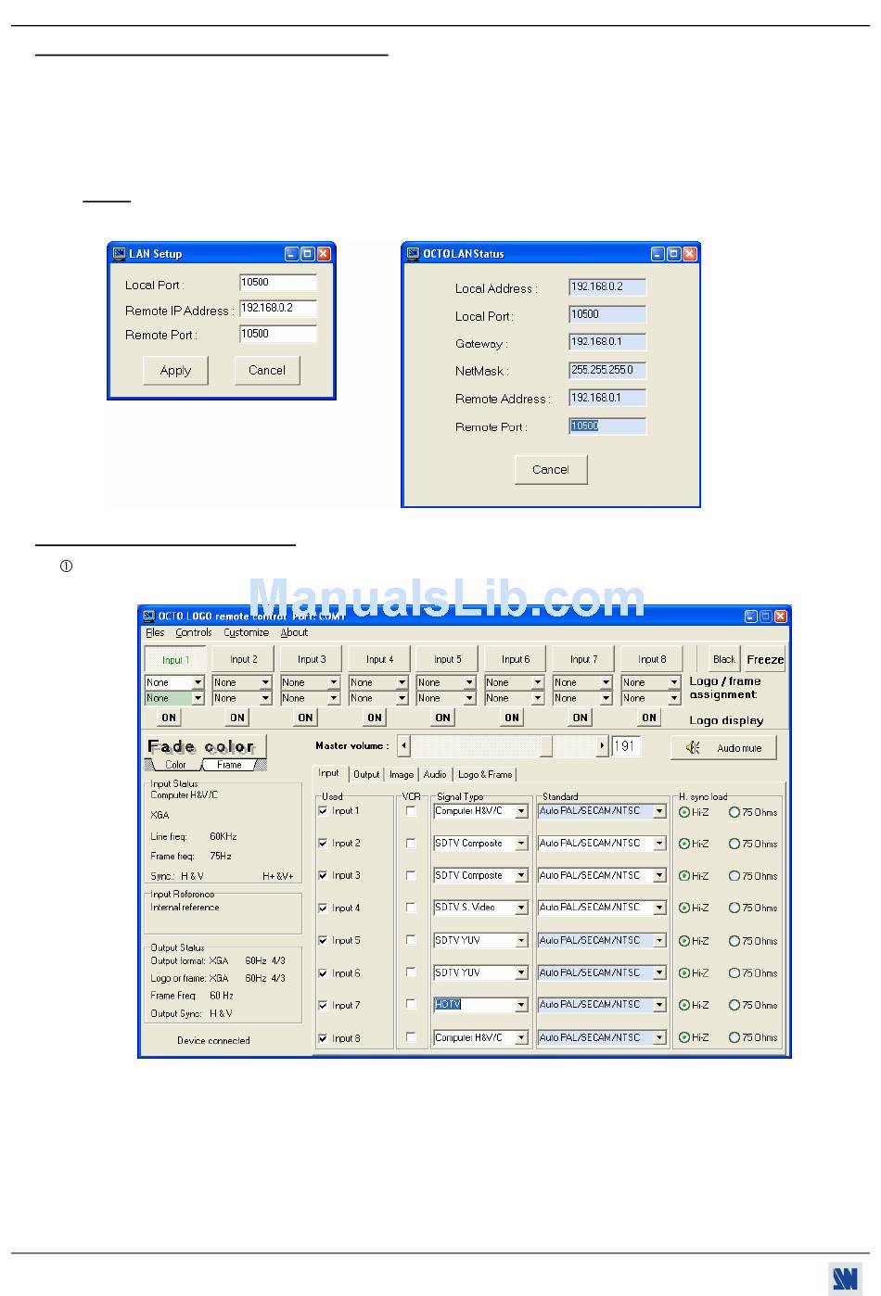Click the OCTO LOGO remote control title icon

148,616
